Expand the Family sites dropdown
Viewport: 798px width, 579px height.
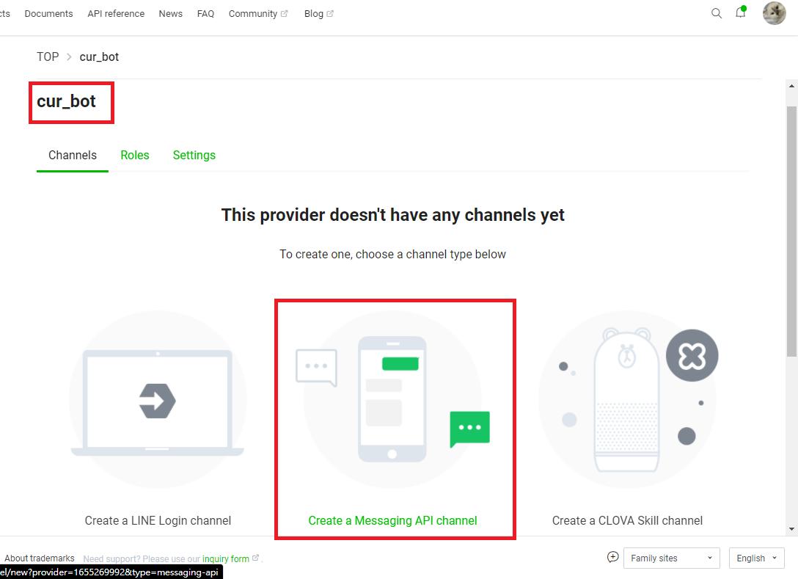[x=671, y=558]
